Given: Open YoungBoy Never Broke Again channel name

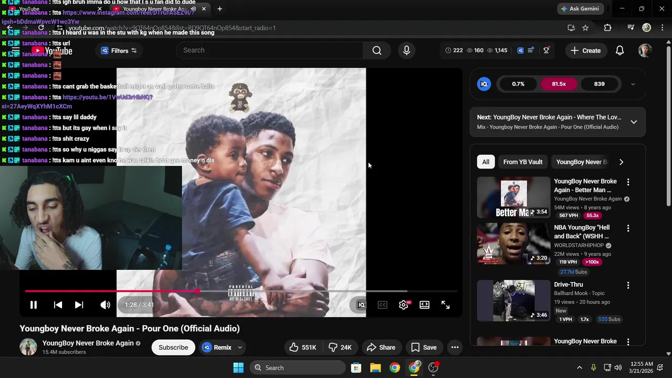Looking at the screenshot, I should coord(88,343).
